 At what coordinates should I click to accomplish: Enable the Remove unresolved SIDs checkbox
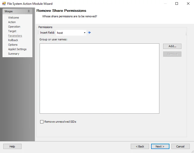tap(42, 122)
